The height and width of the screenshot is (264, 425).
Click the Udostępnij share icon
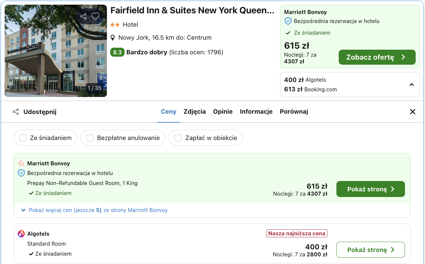coord(16,112)
